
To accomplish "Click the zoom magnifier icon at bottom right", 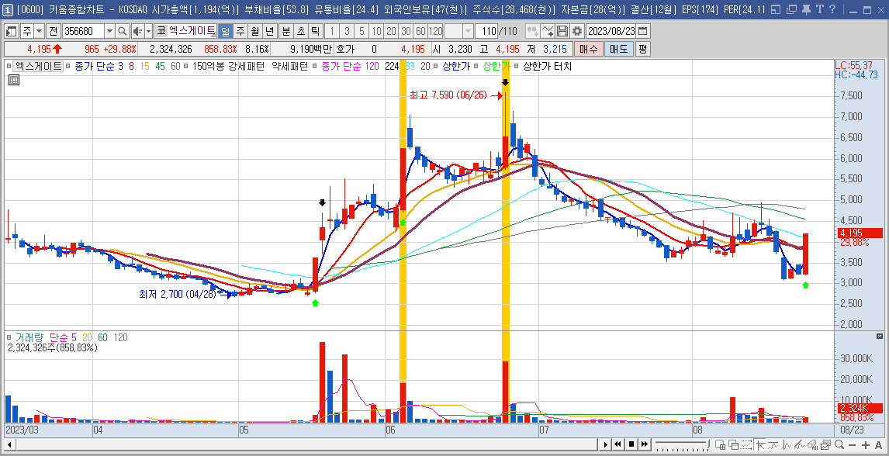I will [839, 444].
